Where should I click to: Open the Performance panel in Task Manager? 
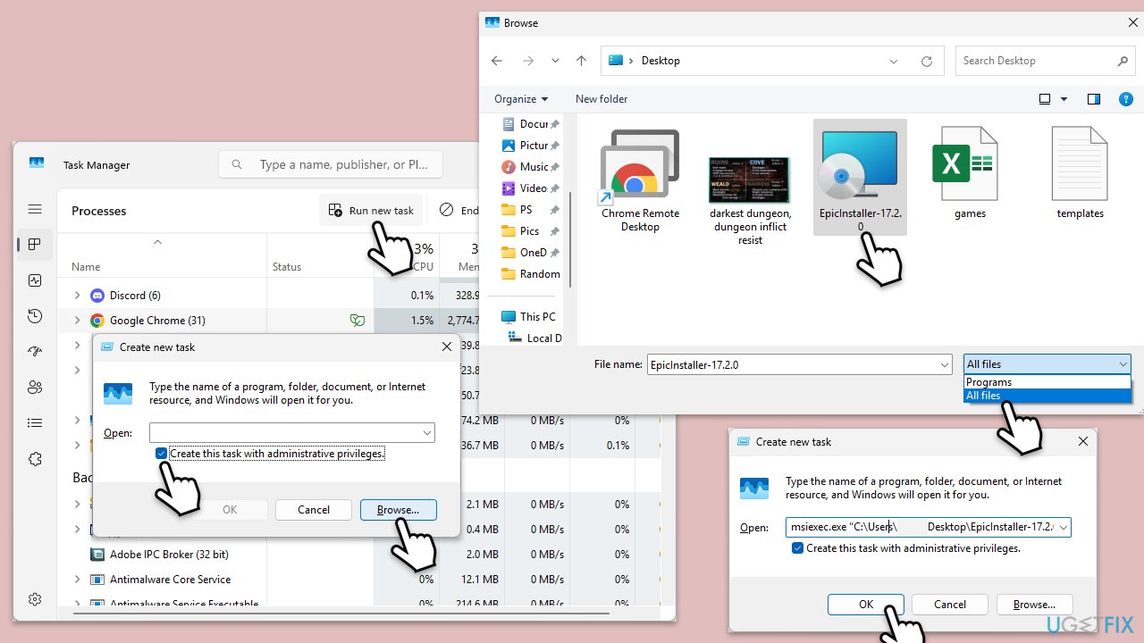(34, 280)
